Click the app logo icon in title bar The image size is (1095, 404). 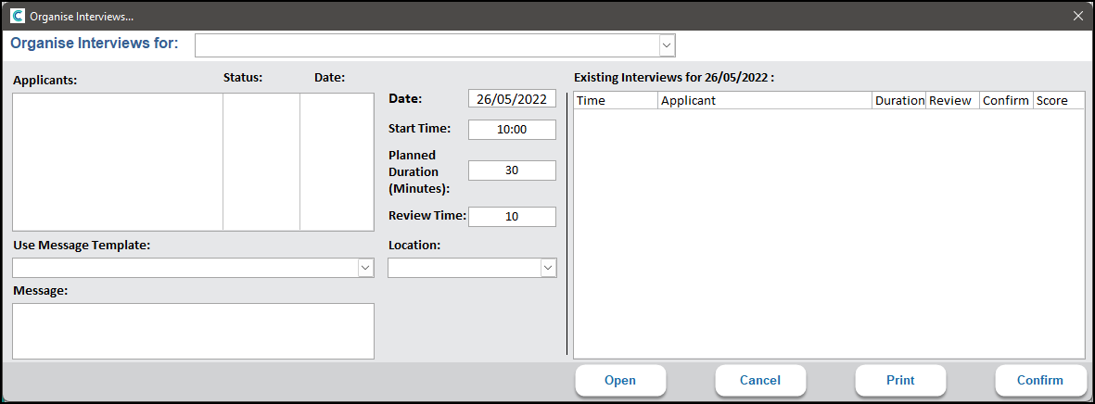(x=17, y=16)
